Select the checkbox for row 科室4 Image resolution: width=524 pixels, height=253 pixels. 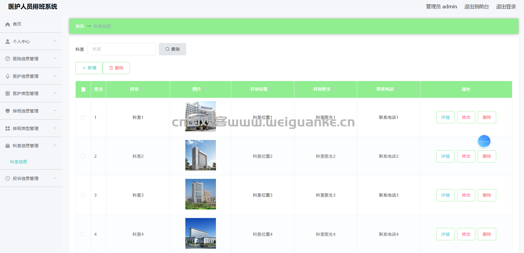83,234
